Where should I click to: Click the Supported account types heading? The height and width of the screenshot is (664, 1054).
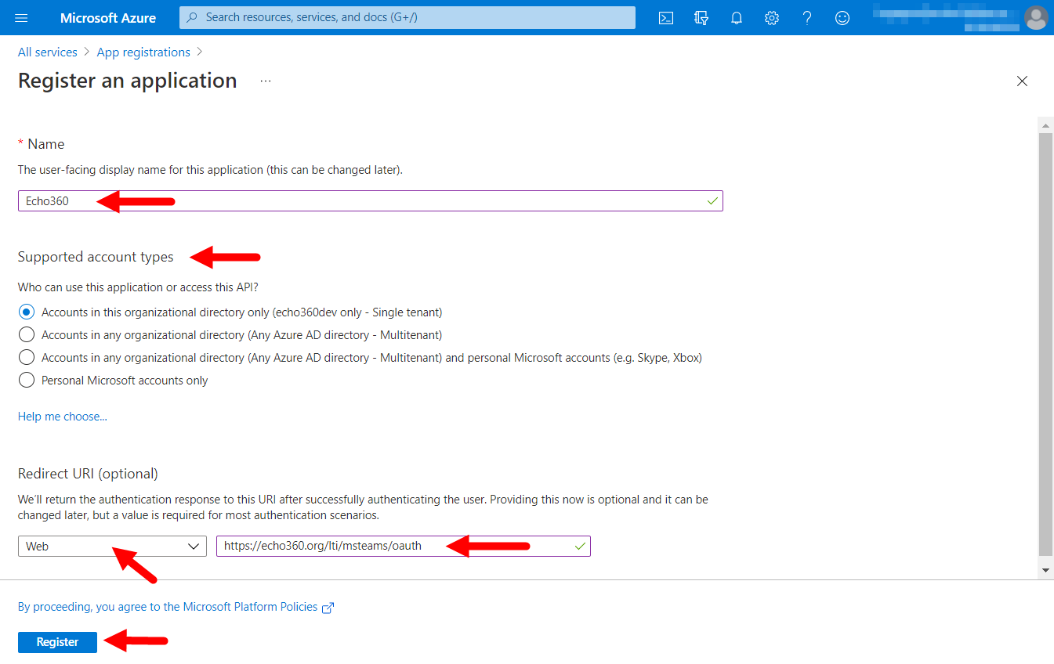[96, 257]
